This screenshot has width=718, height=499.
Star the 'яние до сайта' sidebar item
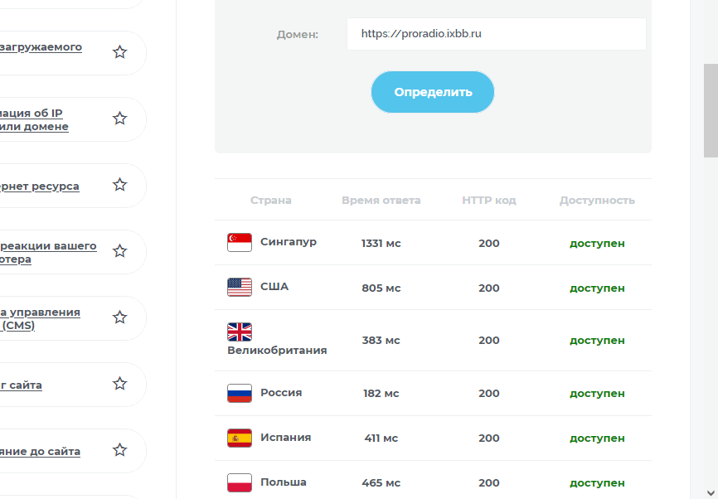click(120, 450)
